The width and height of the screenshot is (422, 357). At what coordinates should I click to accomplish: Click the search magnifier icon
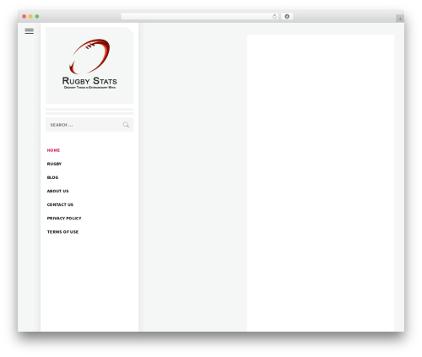126,125
